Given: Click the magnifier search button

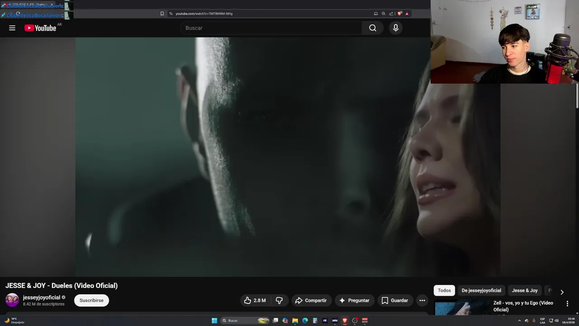Looking at the screenshot, I should (x=372, y=28).
